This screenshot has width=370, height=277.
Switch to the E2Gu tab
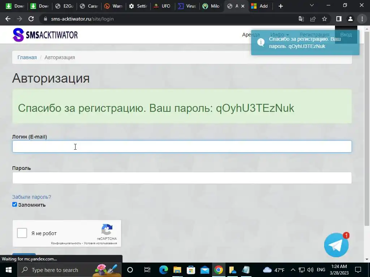65,6
